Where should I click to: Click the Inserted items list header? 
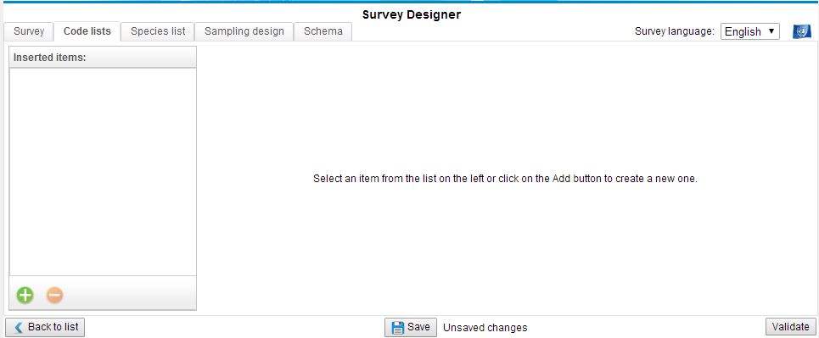[103, 58]
